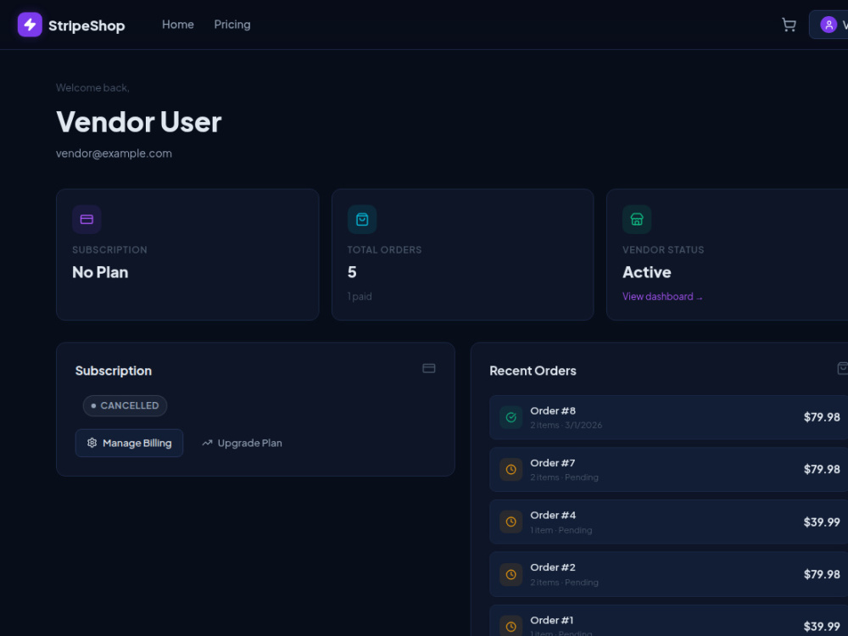The image size is (848, 636).
Task: Click the Upgrade Plan link
Action: coord(243,443)
